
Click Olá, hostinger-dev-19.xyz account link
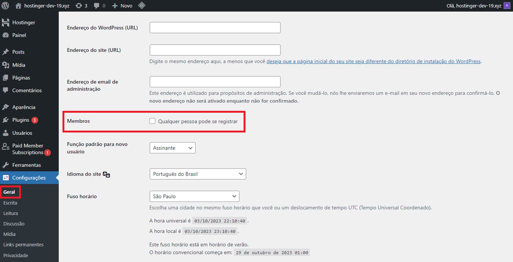coord(474,5)
